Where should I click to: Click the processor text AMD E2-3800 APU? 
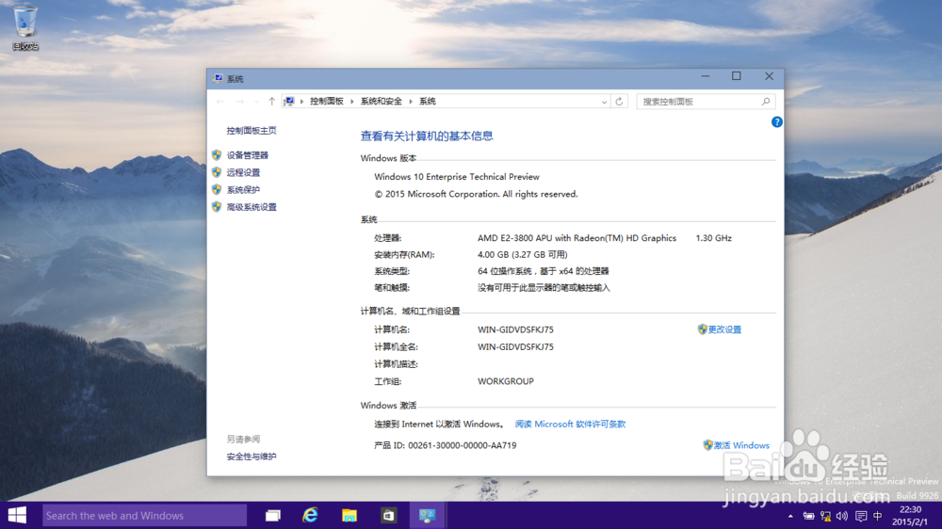coord(577,238)
